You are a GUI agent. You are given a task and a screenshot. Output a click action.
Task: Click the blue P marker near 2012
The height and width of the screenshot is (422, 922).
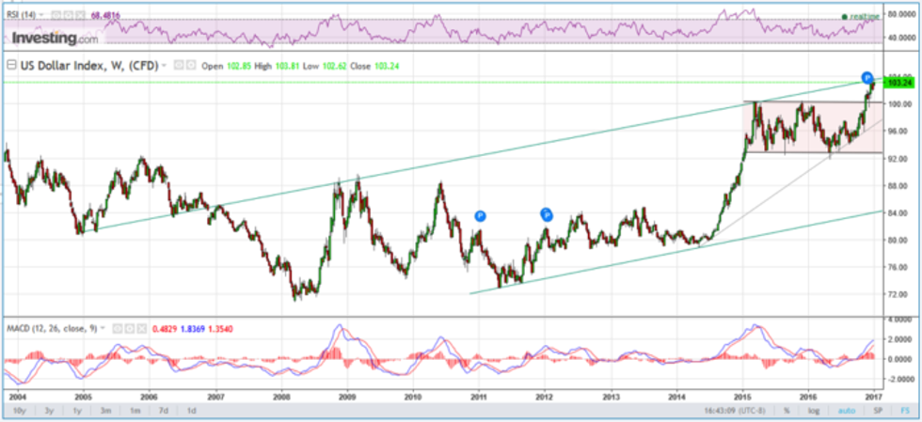[x=547, y=214]
